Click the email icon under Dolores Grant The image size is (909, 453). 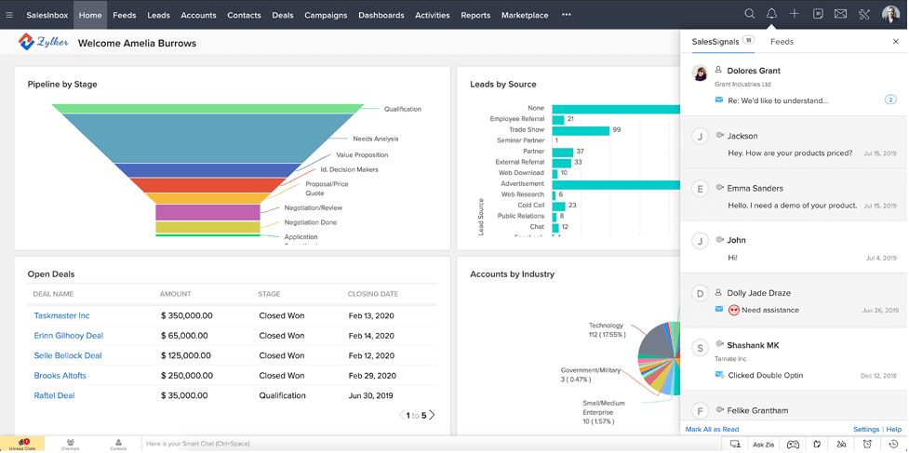[x=719, y=100]
